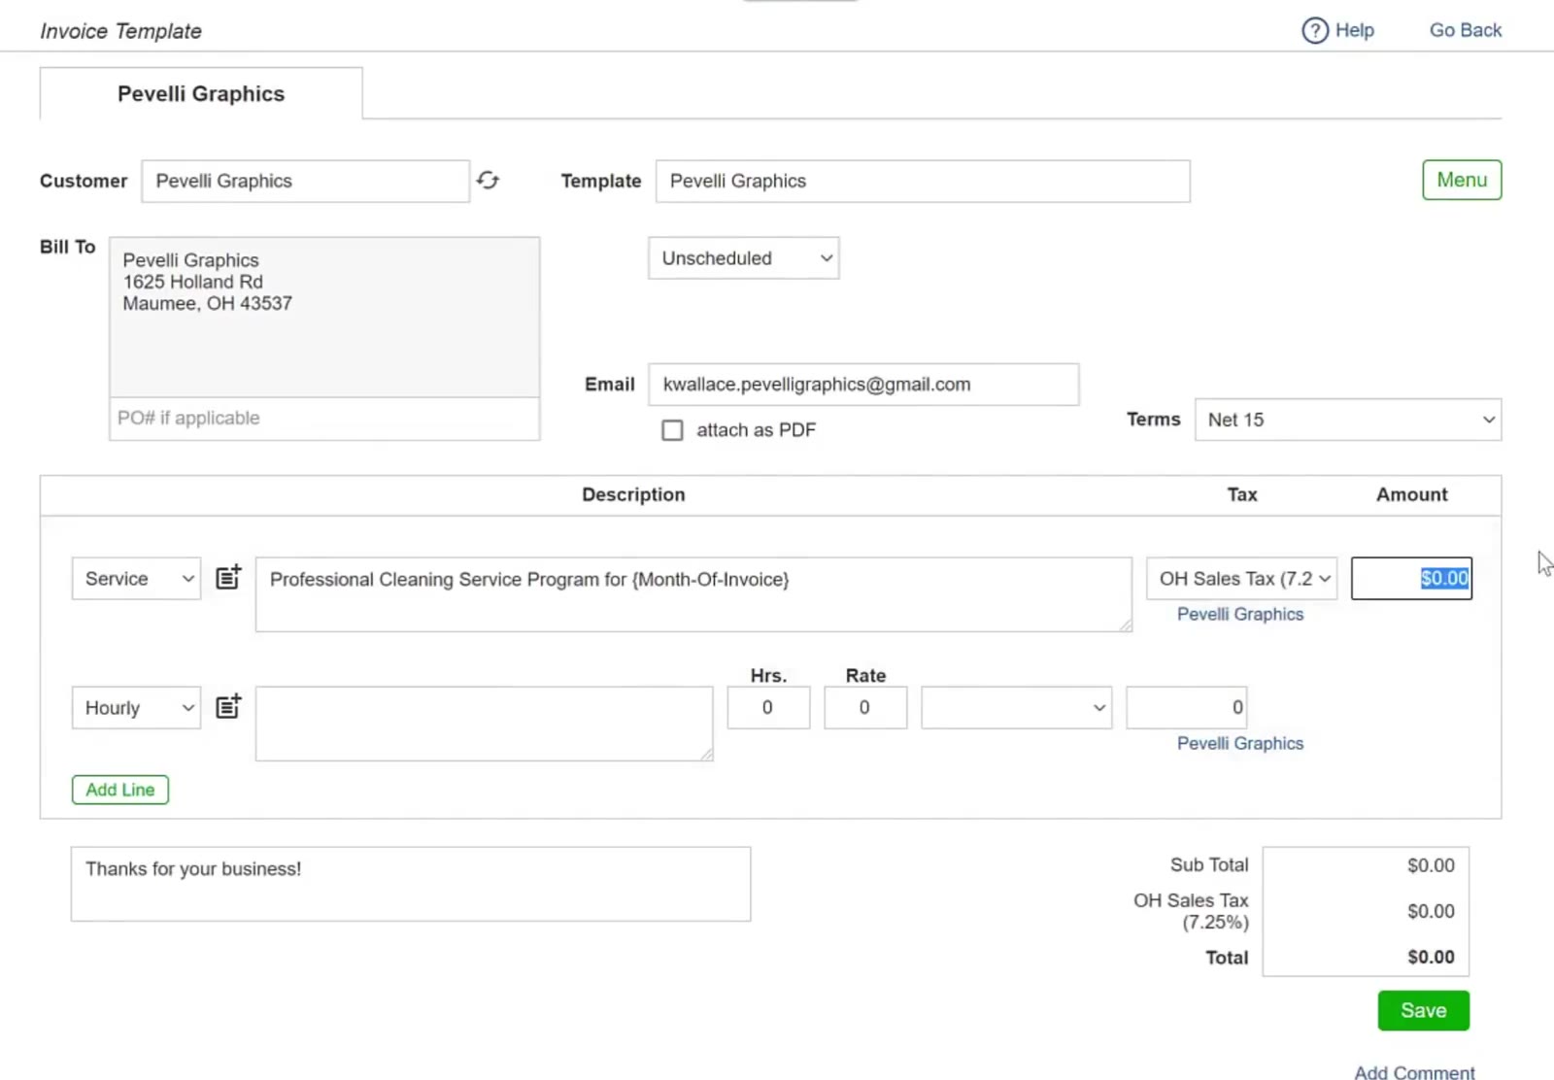
Task: Click the Service line description text area
Action: (x=693, y=594)
